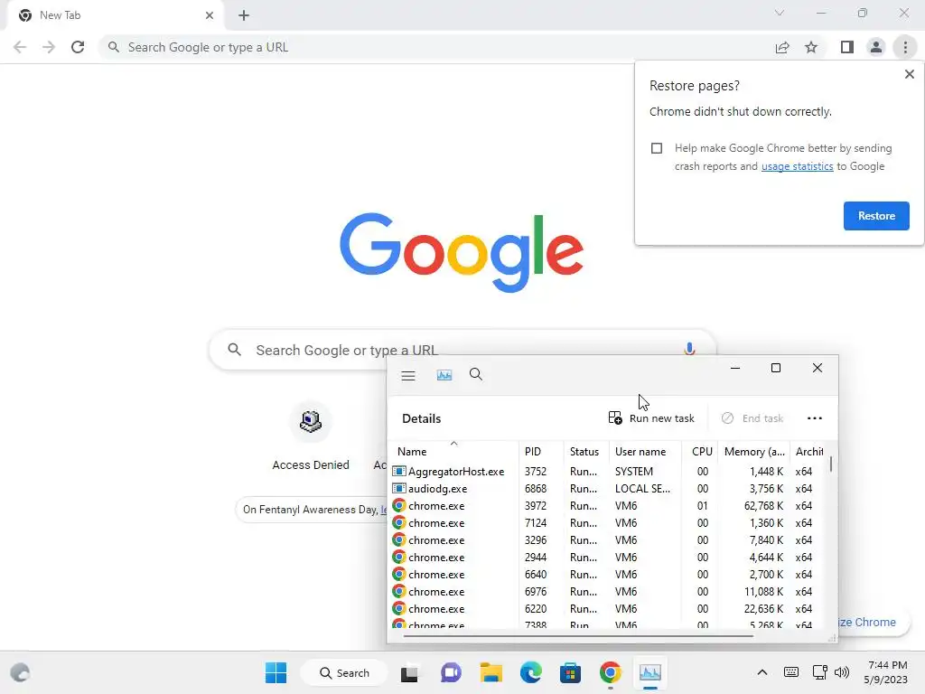925x694 pixels.
Task: Open the taskbar Search box
Action: [x=344, y=672]
